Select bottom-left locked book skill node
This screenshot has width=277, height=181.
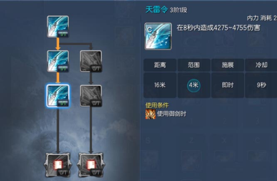point(58,165)
